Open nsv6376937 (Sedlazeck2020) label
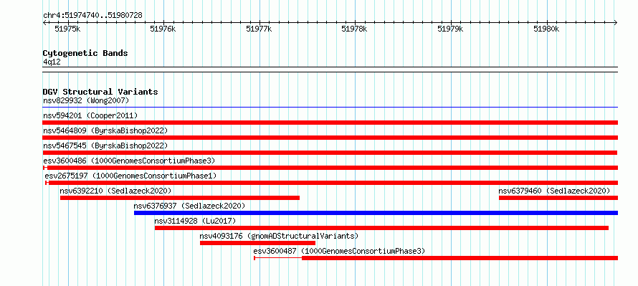The image size is (638, 286). pyautogui.click(x=190, y=206)
